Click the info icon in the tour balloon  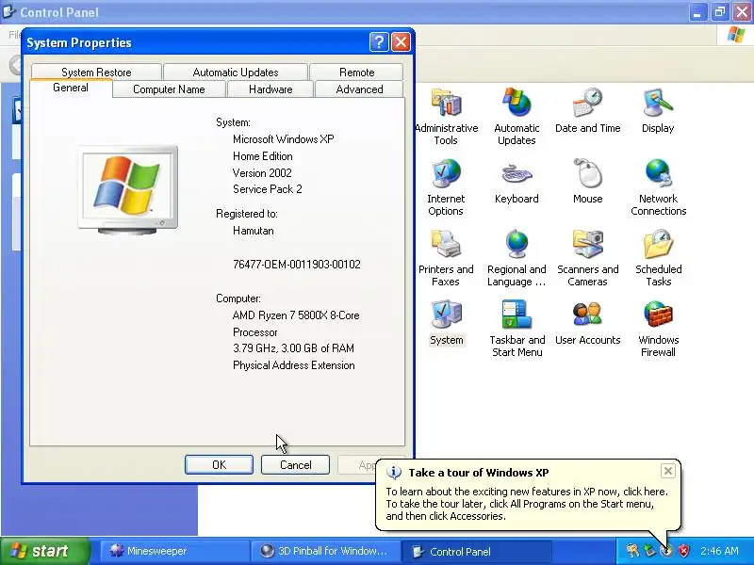click(x=394, y=473)
